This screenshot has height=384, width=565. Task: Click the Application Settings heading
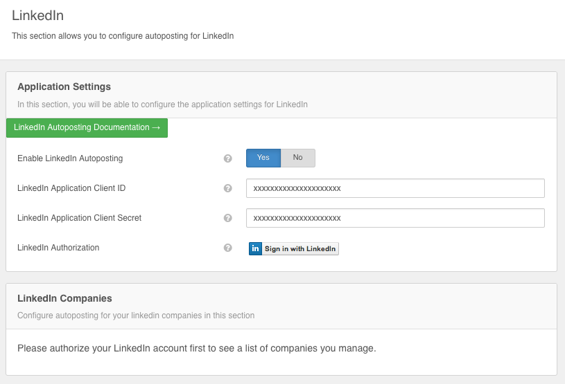(64, 86)
